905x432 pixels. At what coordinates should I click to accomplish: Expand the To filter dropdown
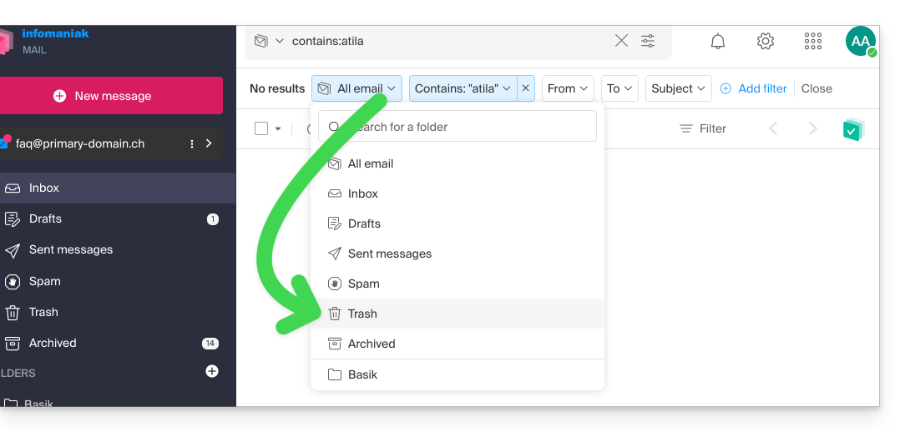pos(619,88)
